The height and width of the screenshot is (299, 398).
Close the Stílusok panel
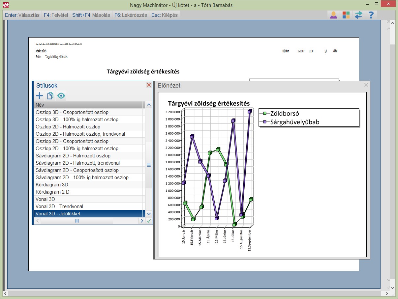pos(149,85)
